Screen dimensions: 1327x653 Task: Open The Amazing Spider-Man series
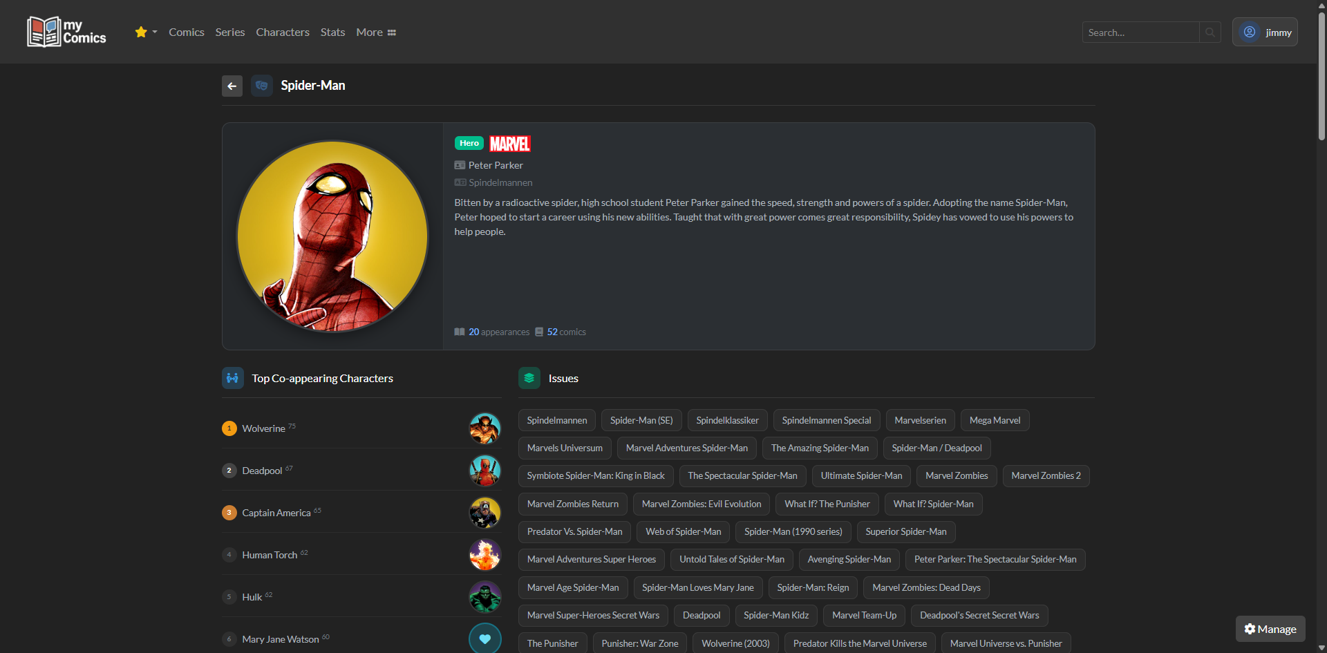820,448
